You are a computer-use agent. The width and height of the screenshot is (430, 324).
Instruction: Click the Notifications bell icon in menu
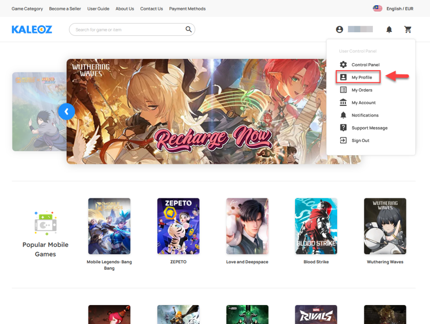pos(343,115)
